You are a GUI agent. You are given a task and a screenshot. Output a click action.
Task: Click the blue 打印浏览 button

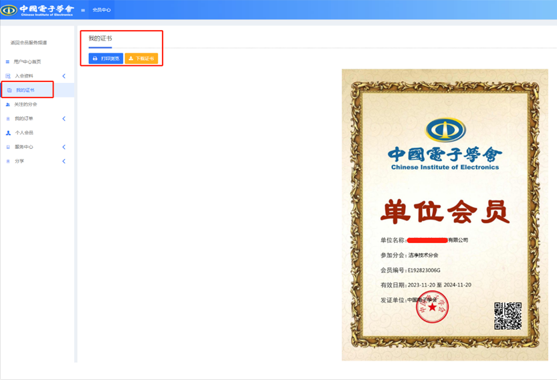[106, 59]
